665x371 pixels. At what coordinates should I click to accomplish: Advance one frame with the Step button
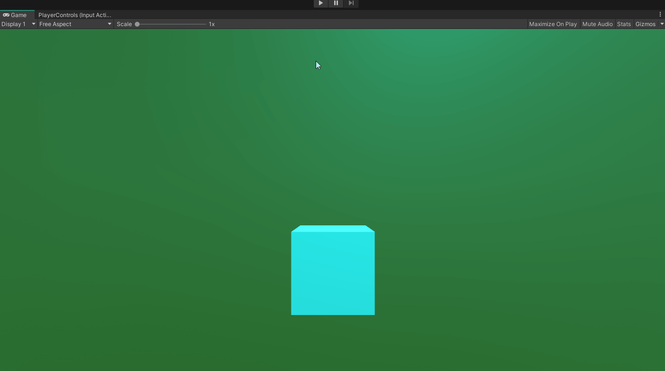pos(351,3)
